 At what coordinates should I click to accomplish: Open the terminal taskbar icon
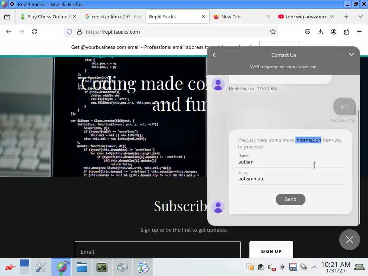(102, 267)
